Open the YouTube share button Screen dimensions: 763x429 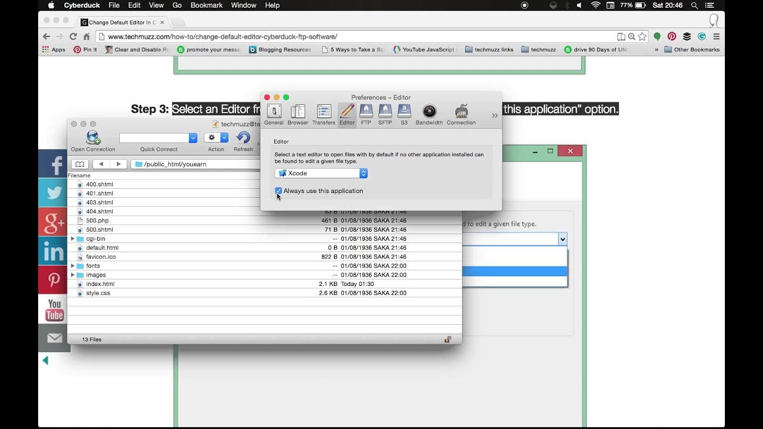pos(54,309)
